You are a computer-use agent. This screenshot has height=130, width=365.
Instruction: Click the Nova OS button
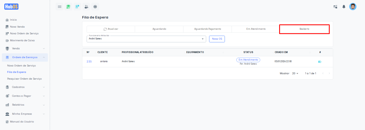coord(217,39)
